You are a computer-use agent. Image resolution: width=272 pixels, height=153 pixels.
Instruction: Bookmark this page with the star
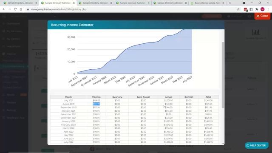[238, 9]
